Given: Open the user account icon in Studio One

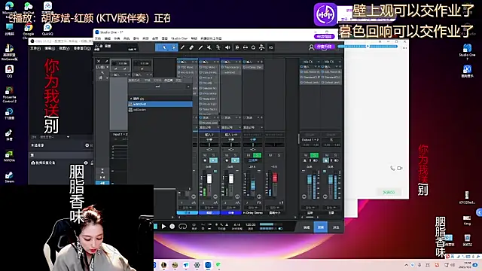Looking at the screenshot, I should click(311, 47).
